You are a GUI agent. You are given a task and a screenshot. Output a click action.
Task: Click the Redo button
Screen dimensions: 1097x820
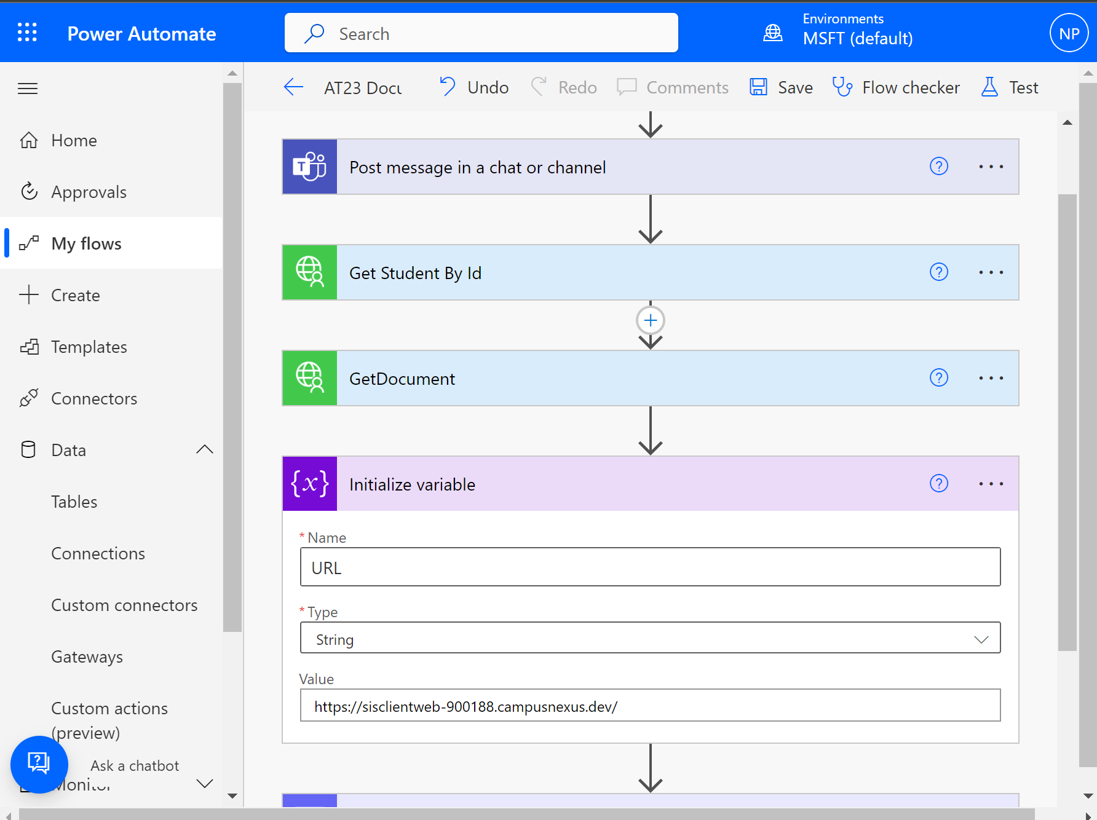564,87
